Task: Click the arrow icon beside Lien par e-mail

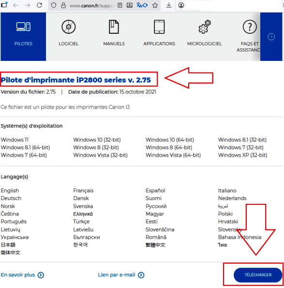Action: tap(141, 275)
